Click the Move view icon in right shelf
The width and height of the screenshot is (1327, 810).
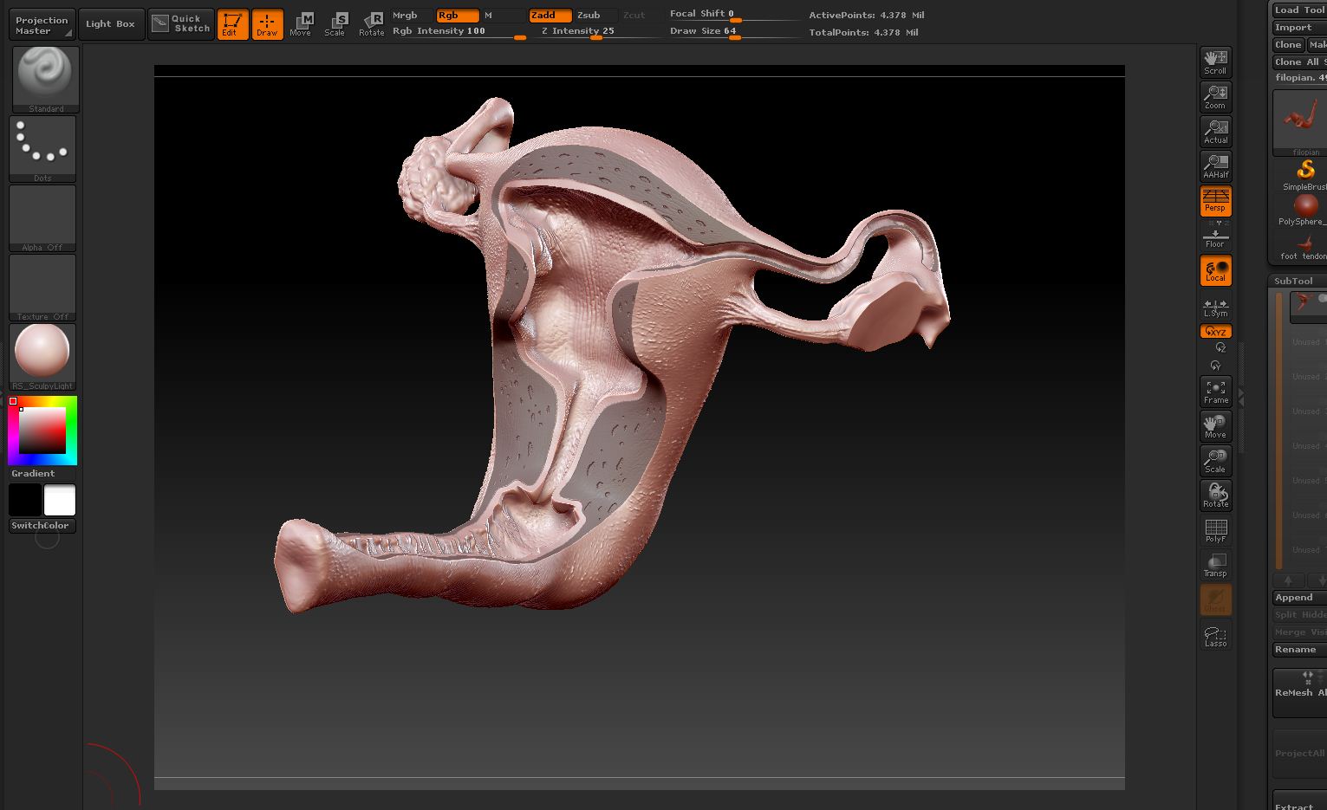tap(1215, 426)
